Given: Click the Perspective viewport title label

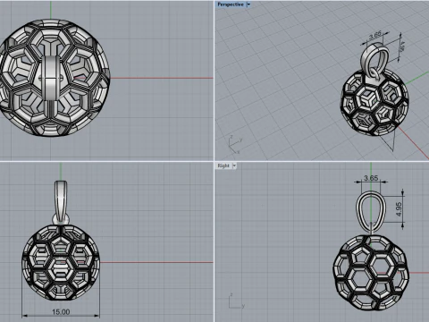Looking at the screenshot, I should [x=231, y=4].
